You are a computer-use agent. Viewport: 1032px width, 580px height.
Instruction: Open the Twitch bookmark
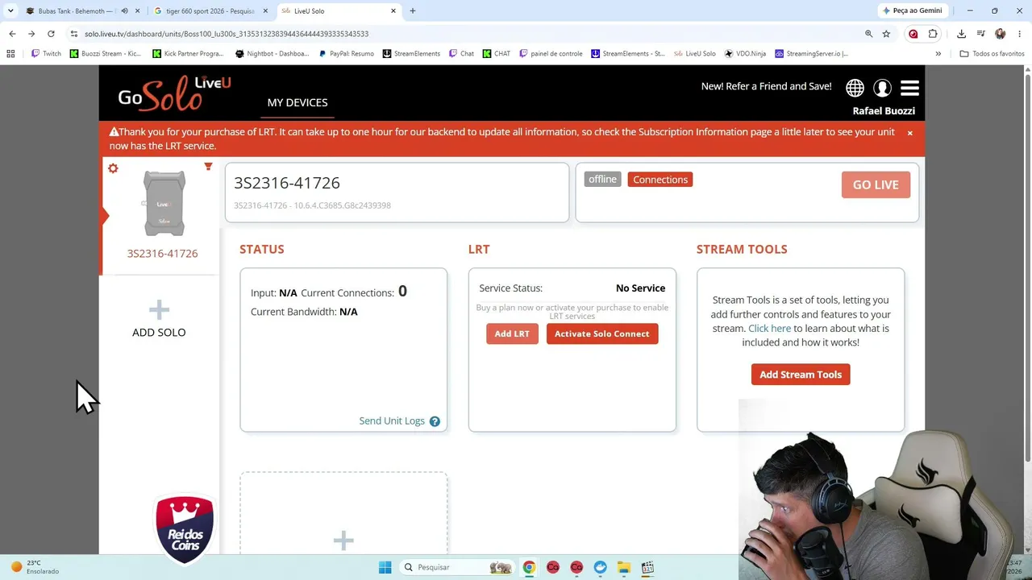coord(47,54)
